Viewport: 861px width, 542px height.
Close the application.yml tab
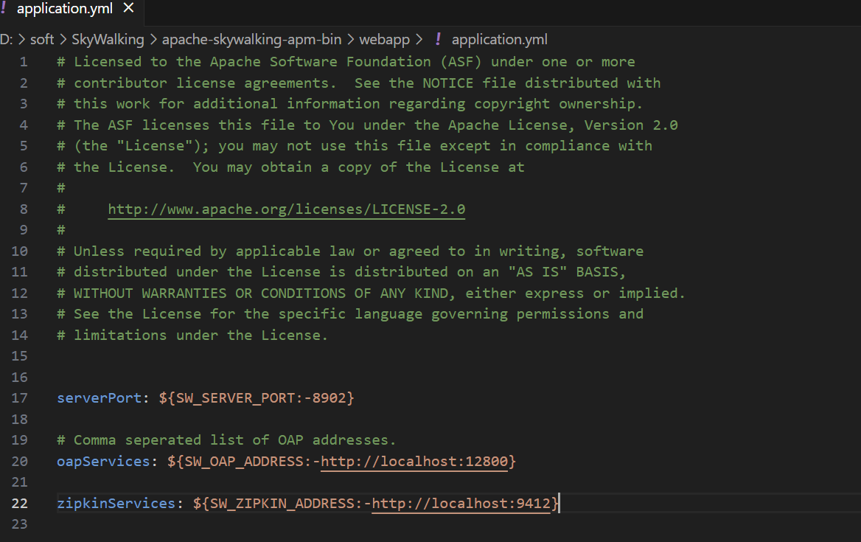(x=128, y=8)
